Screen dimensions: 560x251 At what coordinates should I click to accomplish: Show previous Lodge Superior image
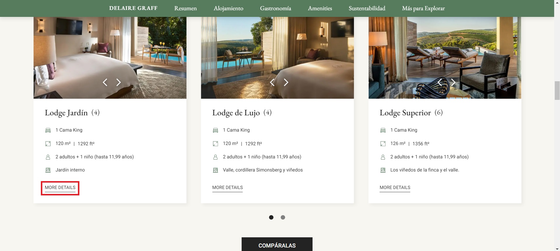(x=440, y=82)
